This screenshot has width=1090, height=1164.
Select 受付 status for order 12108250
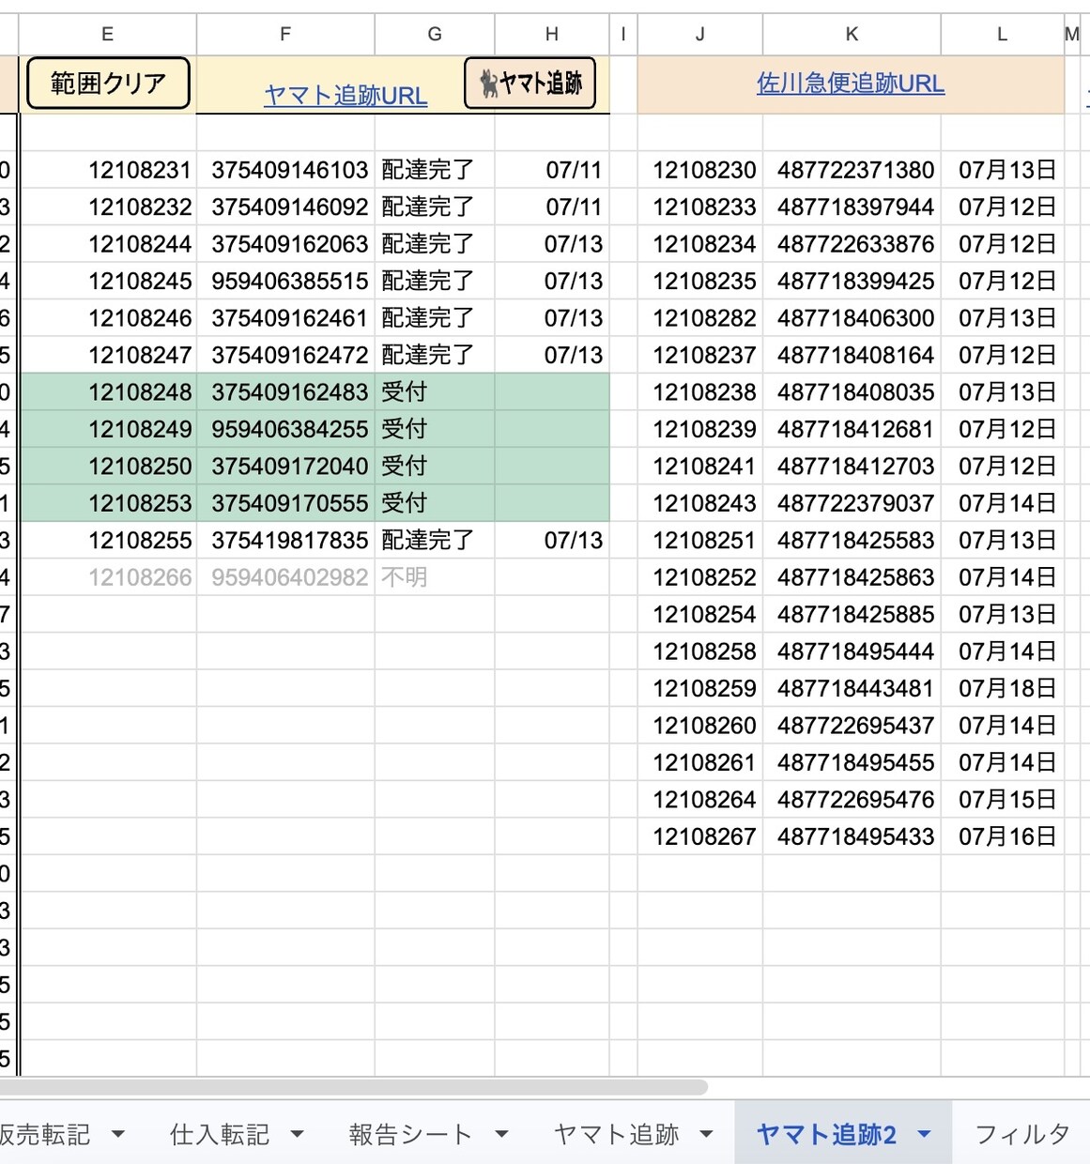pos(435,466)
